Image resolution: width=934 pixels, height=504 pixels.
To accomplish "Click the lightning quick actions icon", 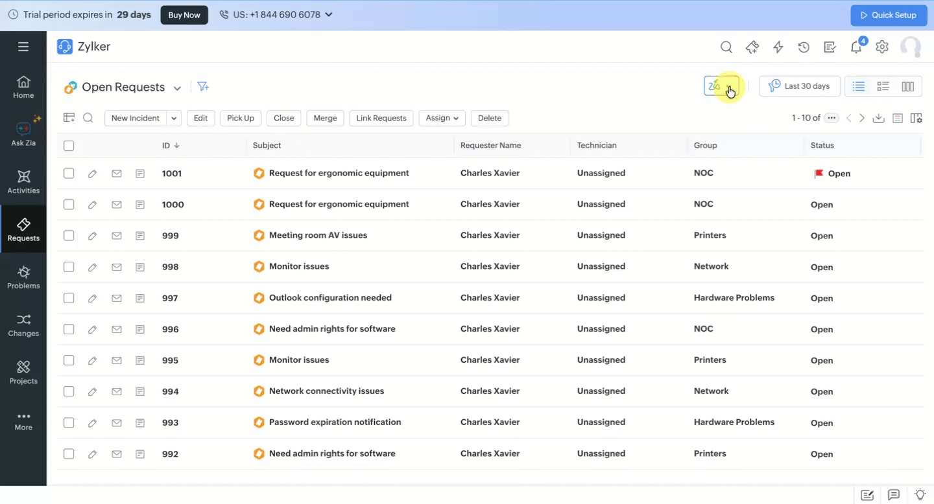I will point(778,47).
